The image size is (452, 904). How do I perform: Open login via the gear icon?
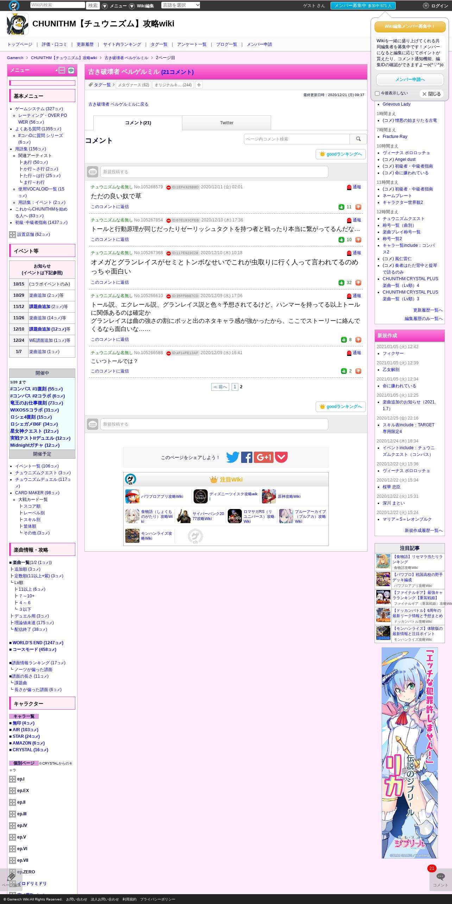tap(426, 6)
